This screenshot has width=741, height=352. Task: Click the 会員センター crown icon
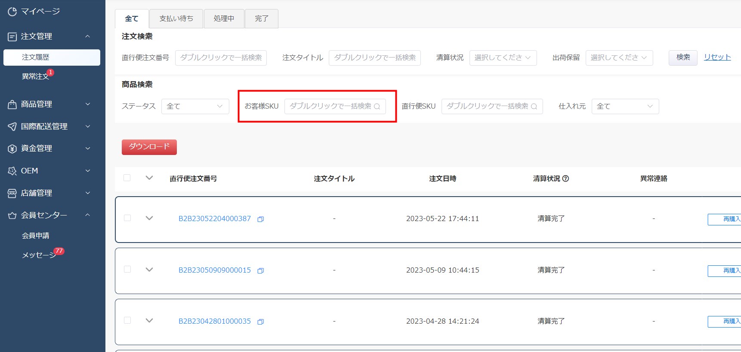(x=12, y=215)
